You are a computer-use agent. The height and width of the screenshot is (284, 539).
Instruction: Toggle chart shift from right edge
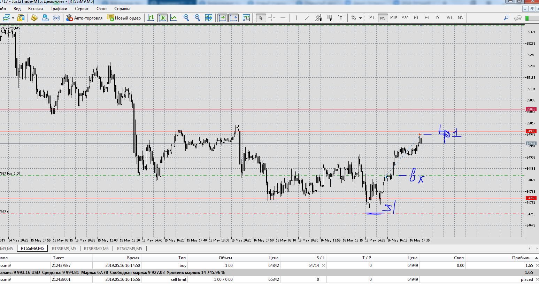tap(233, 18)
